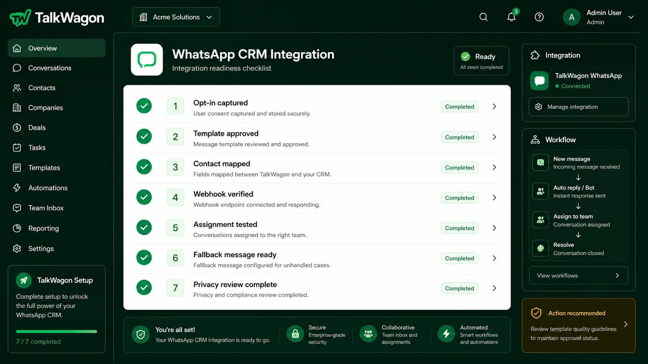Click the TalkWagon WhatsApp chat icon
Screen dimensions: 648x364
539,80
